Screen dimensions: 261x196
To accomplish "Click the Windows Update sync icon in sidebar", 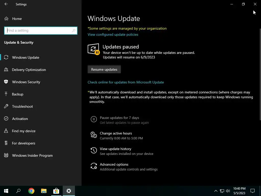I will [x=6, y=57].
